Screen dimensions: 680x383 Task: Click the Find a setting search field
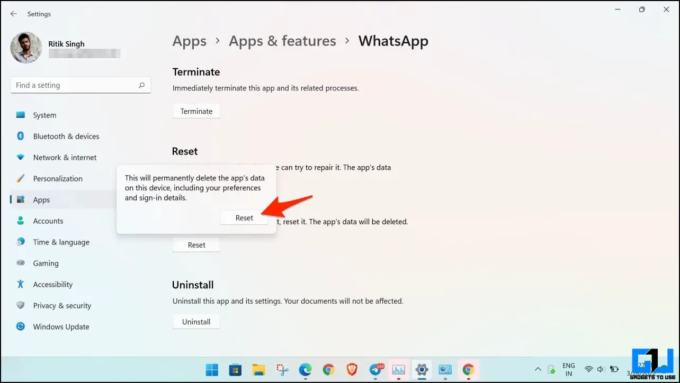click(80, 85)
